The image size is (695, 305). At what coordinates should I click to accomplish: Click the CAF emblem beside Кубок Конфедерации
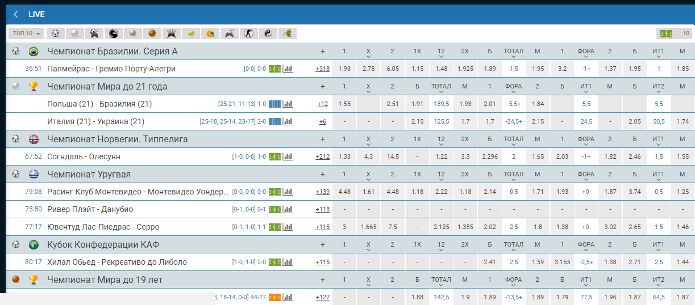coord(34,244)
